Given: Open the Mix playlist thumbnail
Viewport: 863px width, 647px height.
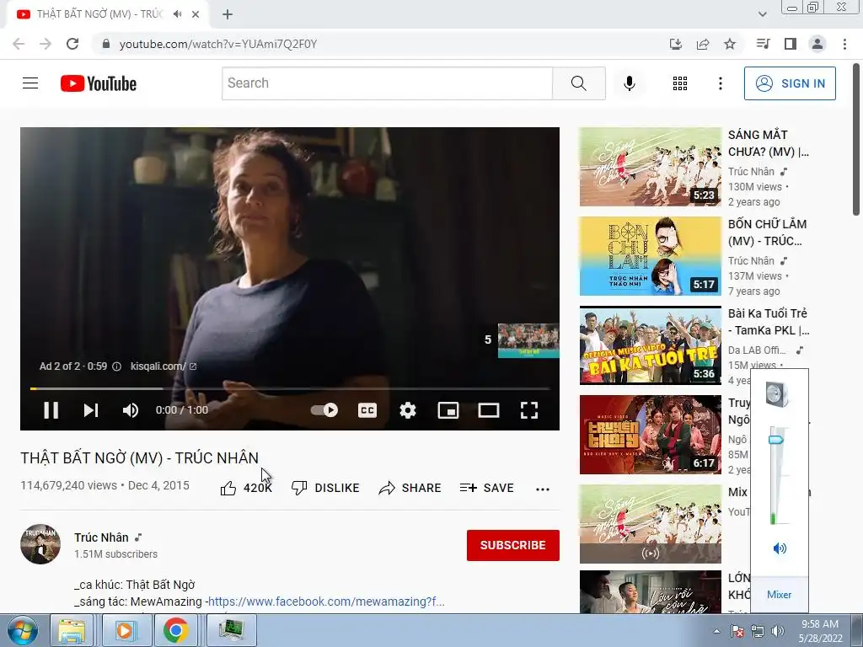Looking at the screenshot, I should [650, 524].
